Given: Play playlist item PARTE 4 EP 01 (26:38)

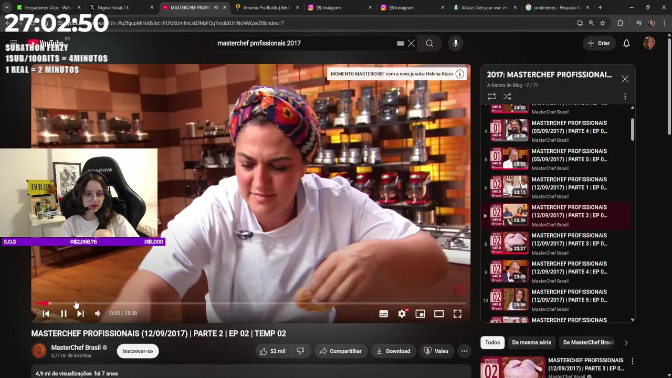Looking at the screenshot, I should (555, 131).
